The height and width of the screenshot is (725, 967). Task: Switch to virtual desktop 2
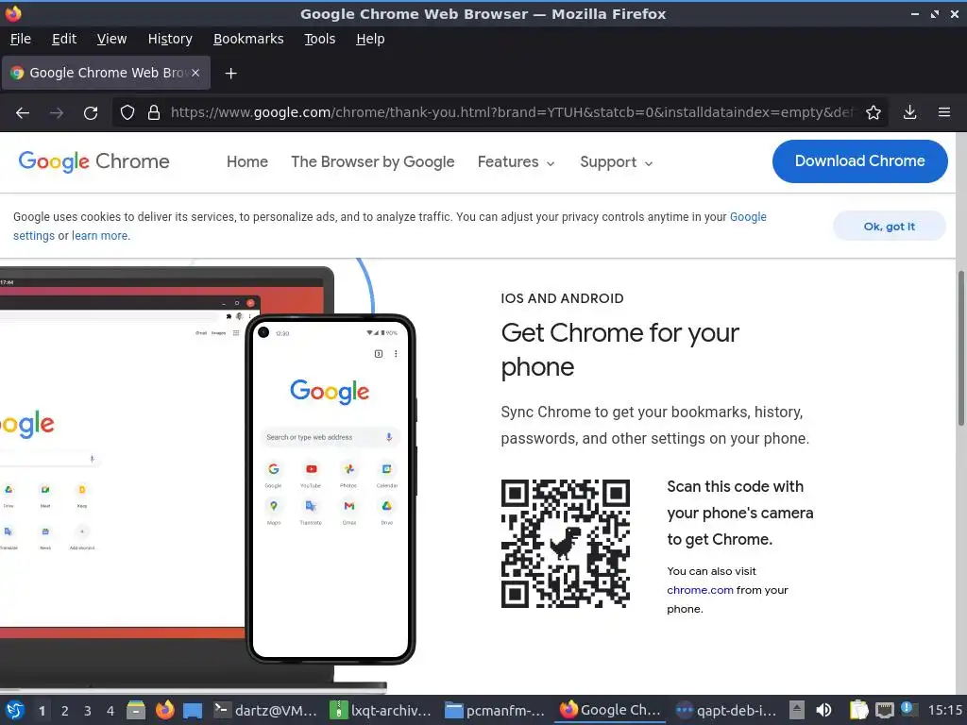[x=65, y=711]
